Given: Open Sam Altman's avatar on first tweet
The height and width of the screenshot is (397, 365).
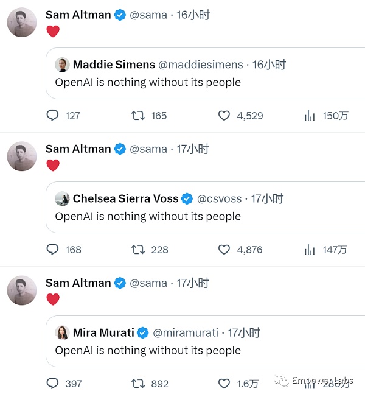Looking at the screenshot, I should [22, 23].
